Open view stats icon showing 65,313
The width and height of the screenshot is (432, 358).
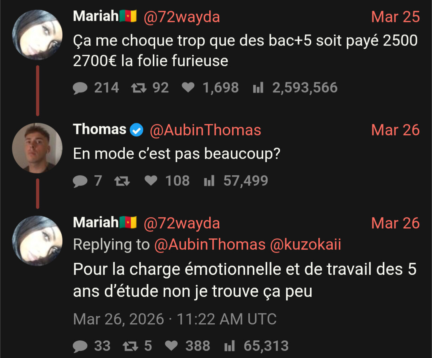(230, 346)
